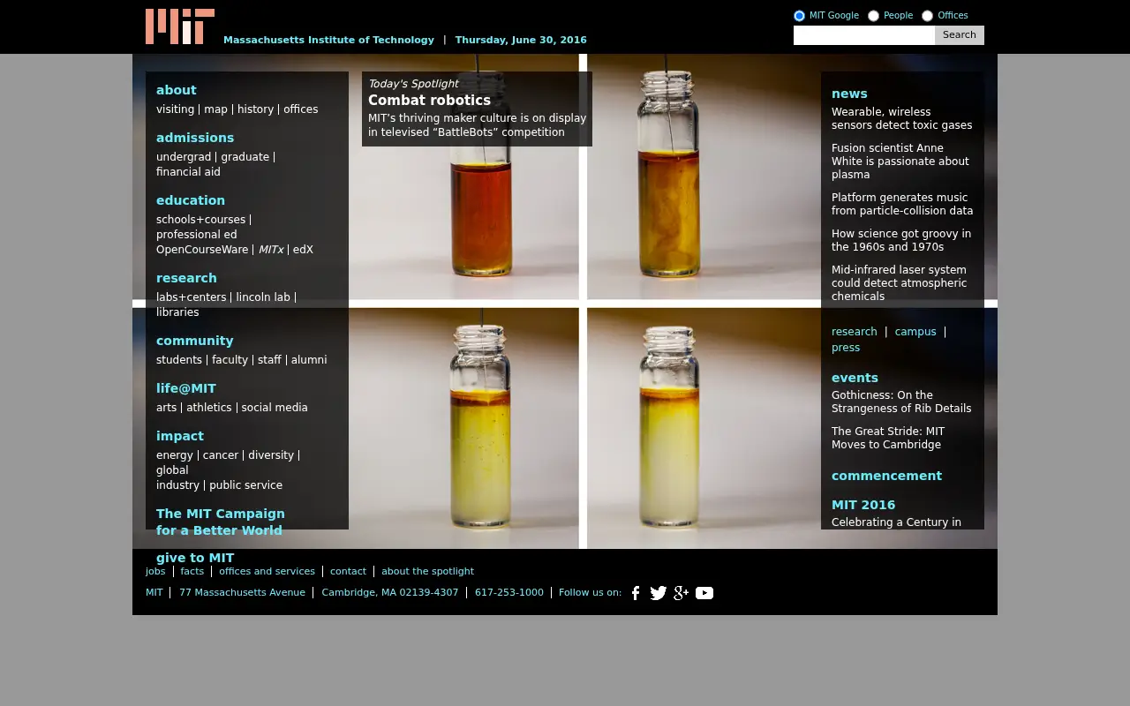The height and width of the screenshot is (706, 1130).
Task: Open the admissions heading
Action: tap(195, 138)
